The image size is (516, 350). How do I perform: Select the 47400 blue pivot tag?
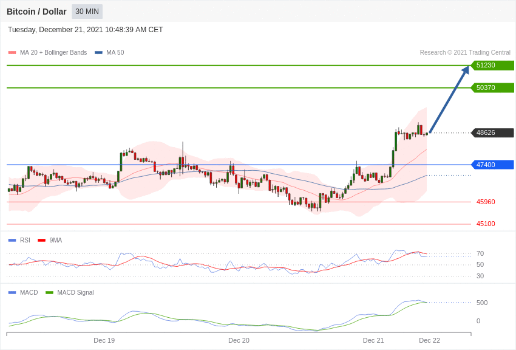492,165
